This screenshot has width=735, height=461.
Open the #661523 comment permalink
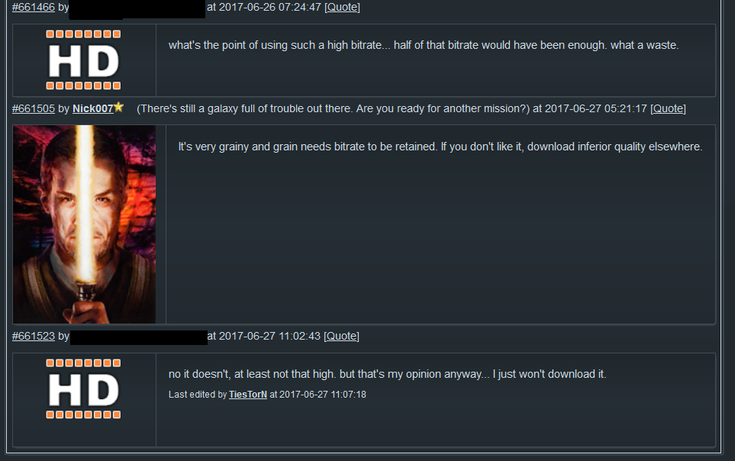pyautogui.click(x=34, y=336)
